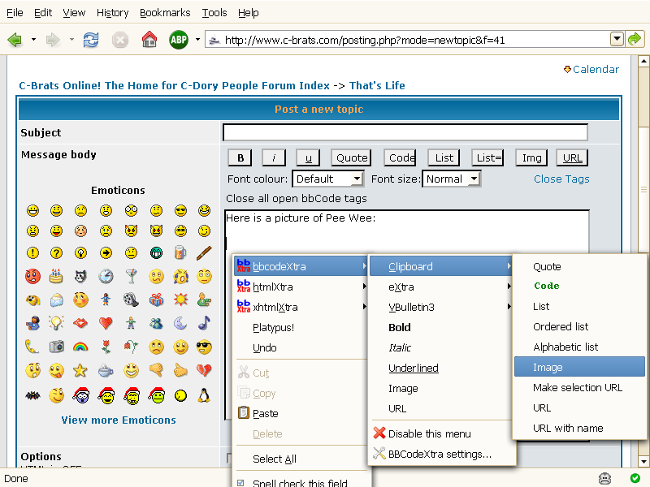Expand the VBulletin3 submenu
This screenshot has height=487, width=650.
click(441, 307)
